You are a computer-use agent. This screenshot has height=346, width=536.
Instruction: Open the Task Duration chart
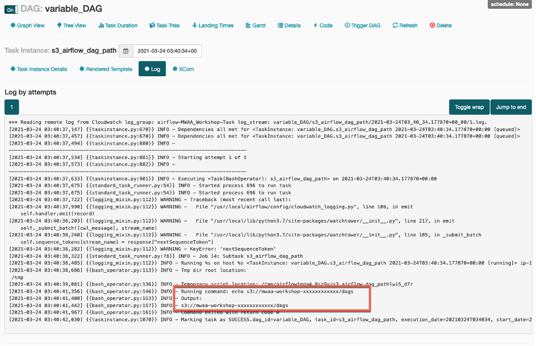(x=118, y=25)
